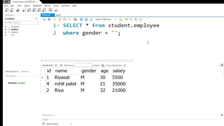Viewport: 224px width, 126px height.
Task: Close the employee 2 result tab
Action: click(x=55, y=115)
